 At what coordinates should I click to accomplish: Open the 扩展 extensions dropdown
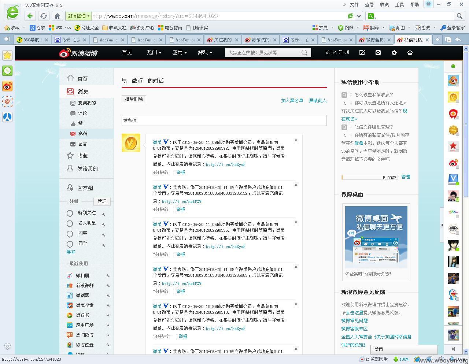point(323,27)
